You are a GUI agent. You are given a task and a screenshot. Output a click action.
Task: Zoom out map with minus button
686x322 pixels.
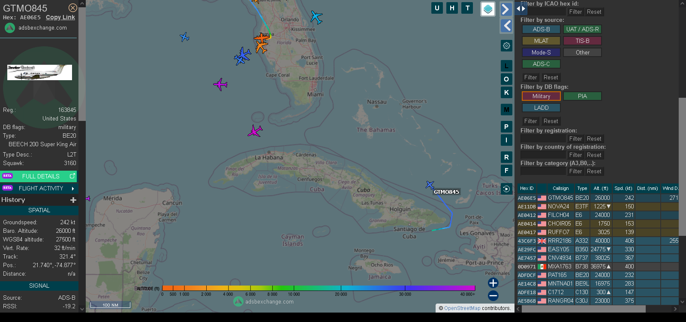pos(493,295)
